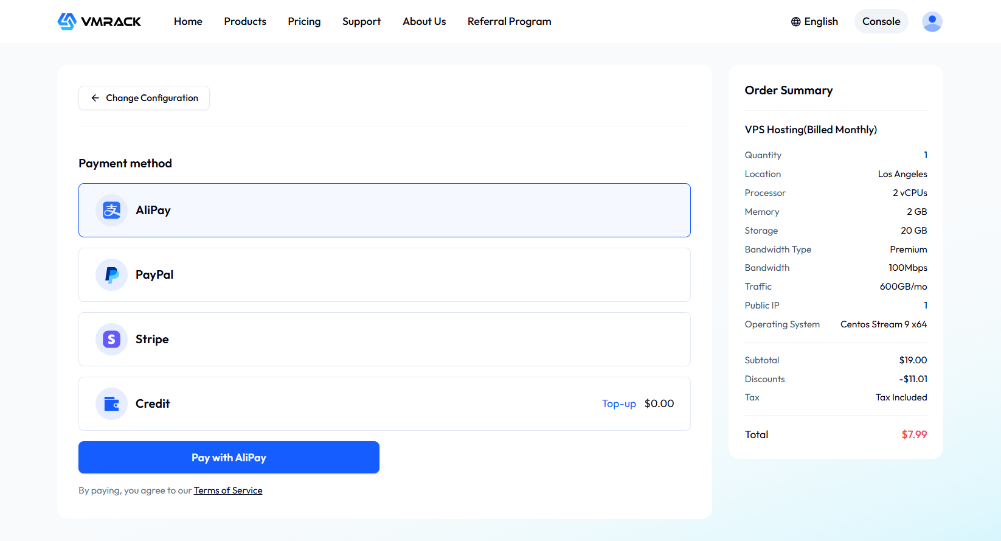This screenshot has height=541, width=1001.
Task: Click the Discounts label
Action: tap(765, 379)
